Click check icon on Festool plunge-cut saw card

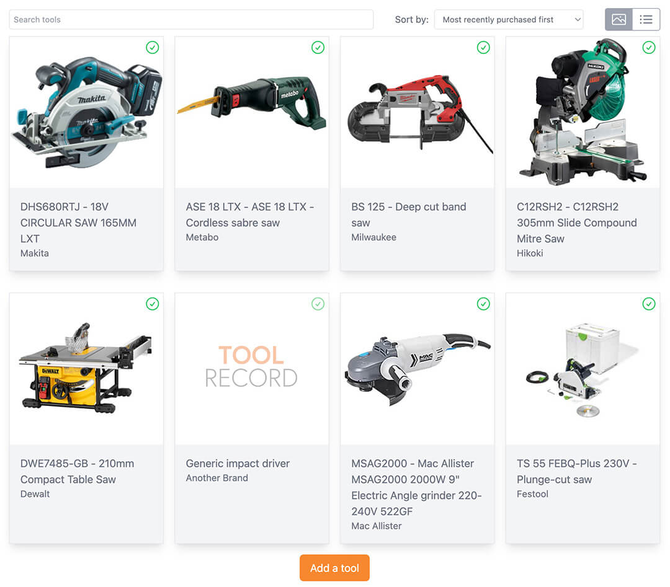coord(649,304)
